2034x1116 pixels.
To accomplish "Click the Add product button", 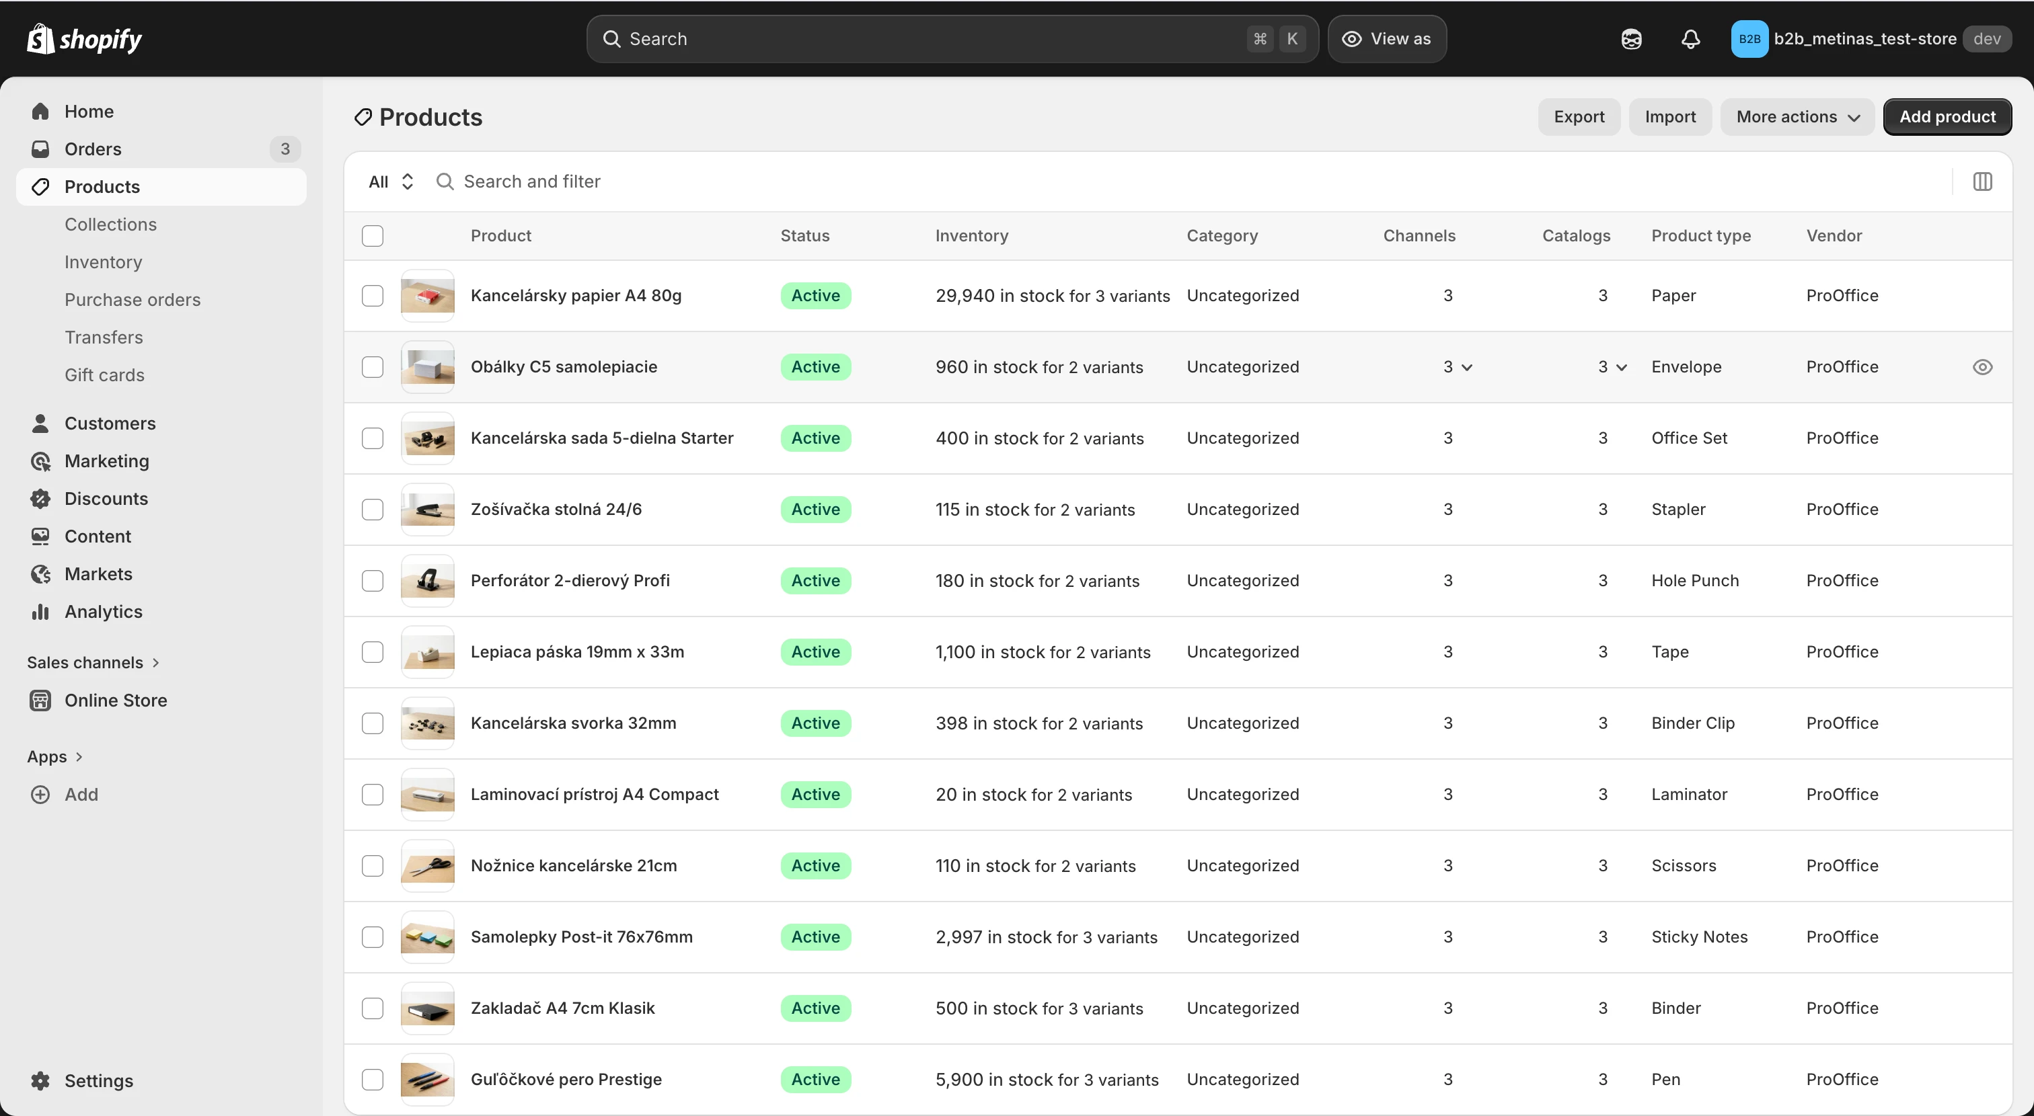I will [x=1947, y=117].
